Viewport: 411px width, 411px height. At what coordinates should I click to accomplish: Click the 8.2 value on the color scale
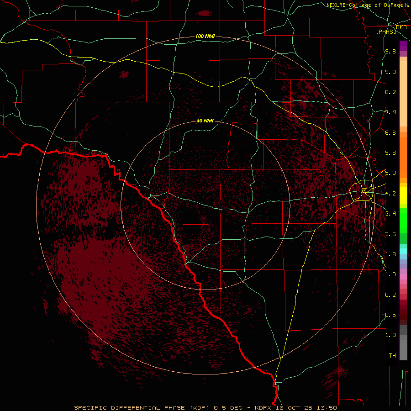pyautogui.click(x=390, y=92)
